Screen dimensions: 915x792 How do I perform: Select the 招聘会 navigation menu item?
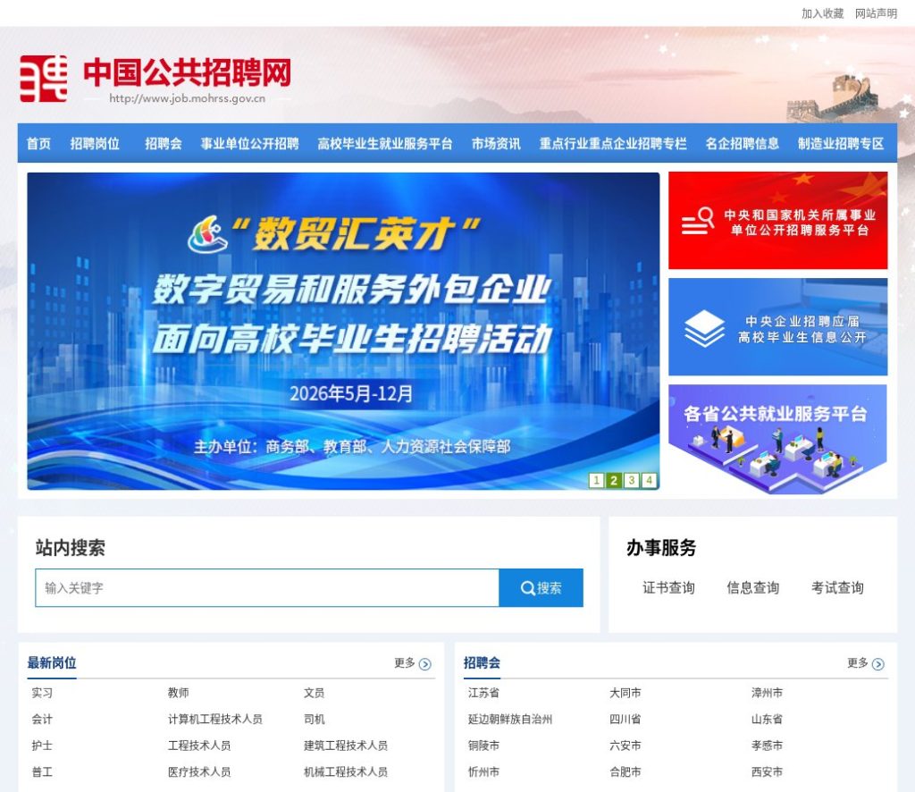coord(164,144)
